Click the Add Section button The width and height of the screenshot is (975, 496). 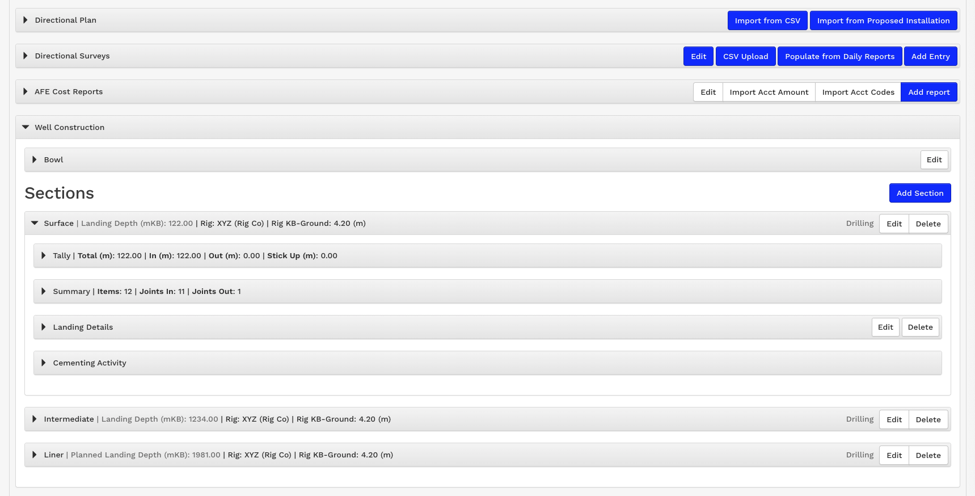(919, 194)
